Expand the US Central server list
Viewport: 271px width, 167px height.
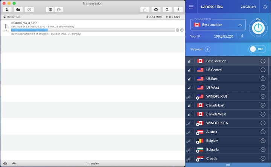pos(263,70)
